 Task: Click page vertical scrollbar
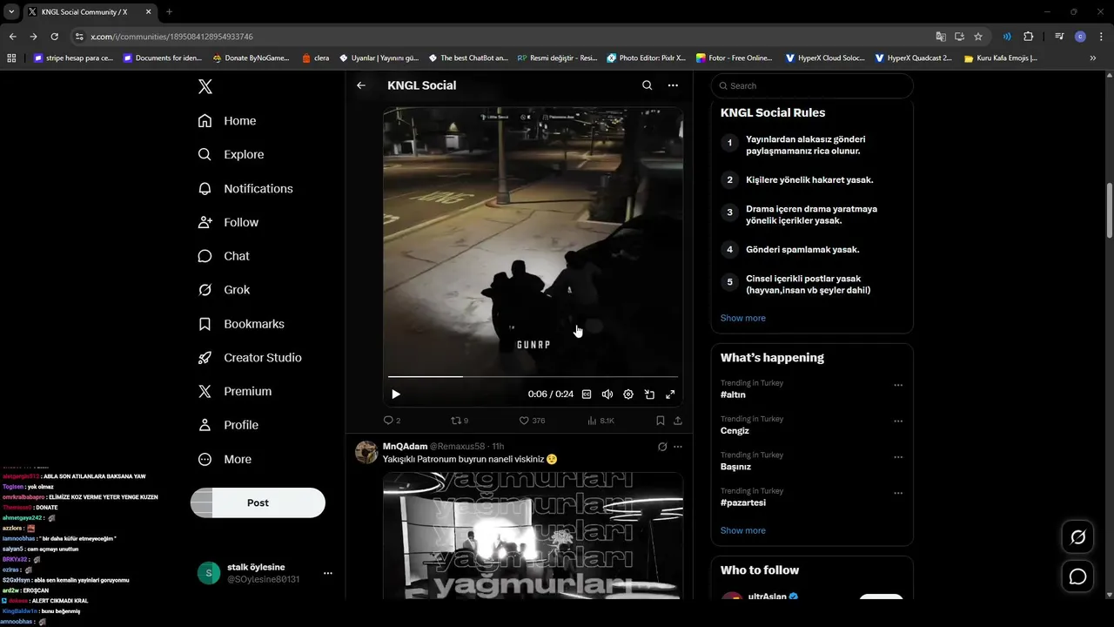(1109, 211)
